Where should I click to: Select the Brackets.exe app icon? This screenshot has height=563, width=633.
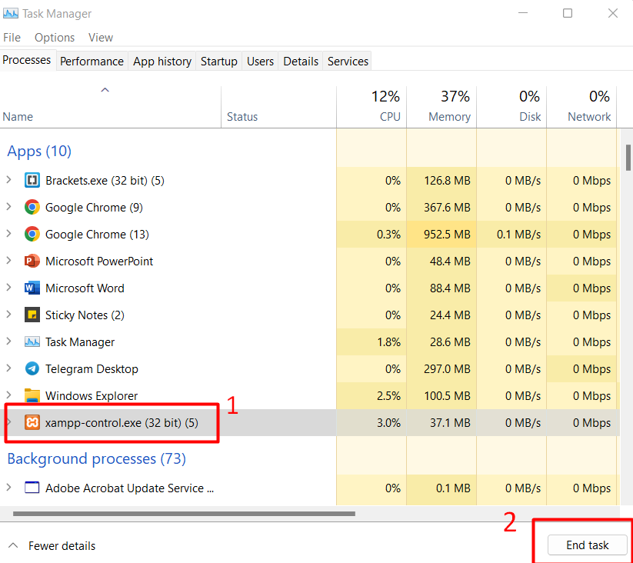pos(32,180)
